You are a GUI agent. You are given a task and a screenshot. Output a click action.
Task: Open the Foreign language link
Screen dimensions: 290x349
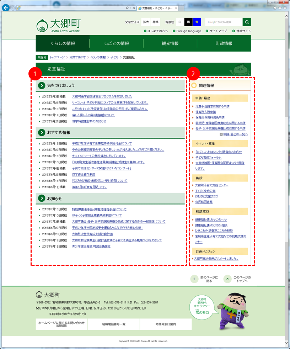(189, 31)
